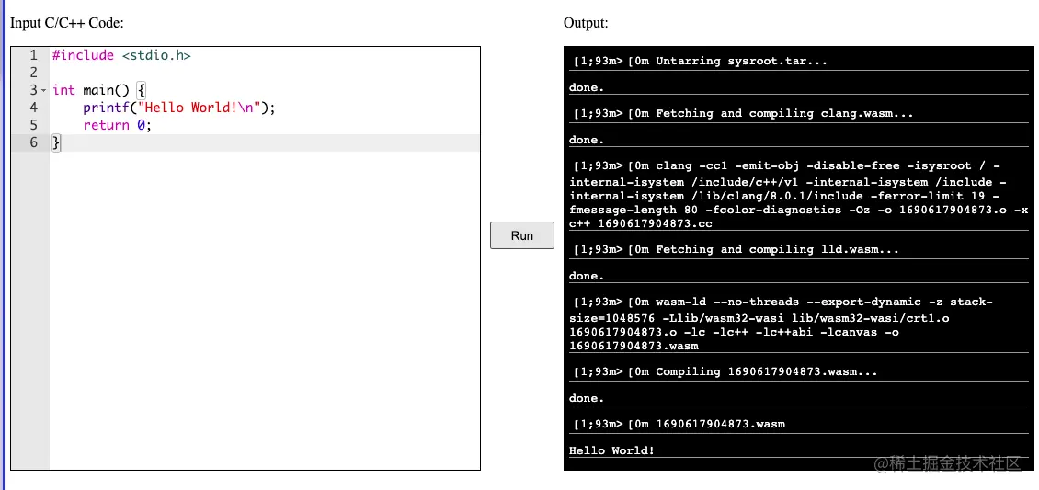Click 'done.' below the lld.wasm fetch line
The image size is (1039, 490).
click(587, 276)
